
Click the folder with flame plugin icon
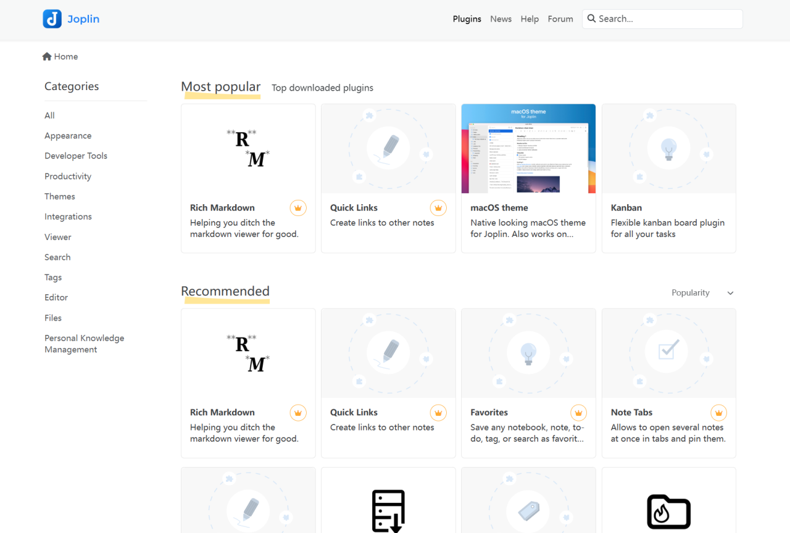(669, 512)
